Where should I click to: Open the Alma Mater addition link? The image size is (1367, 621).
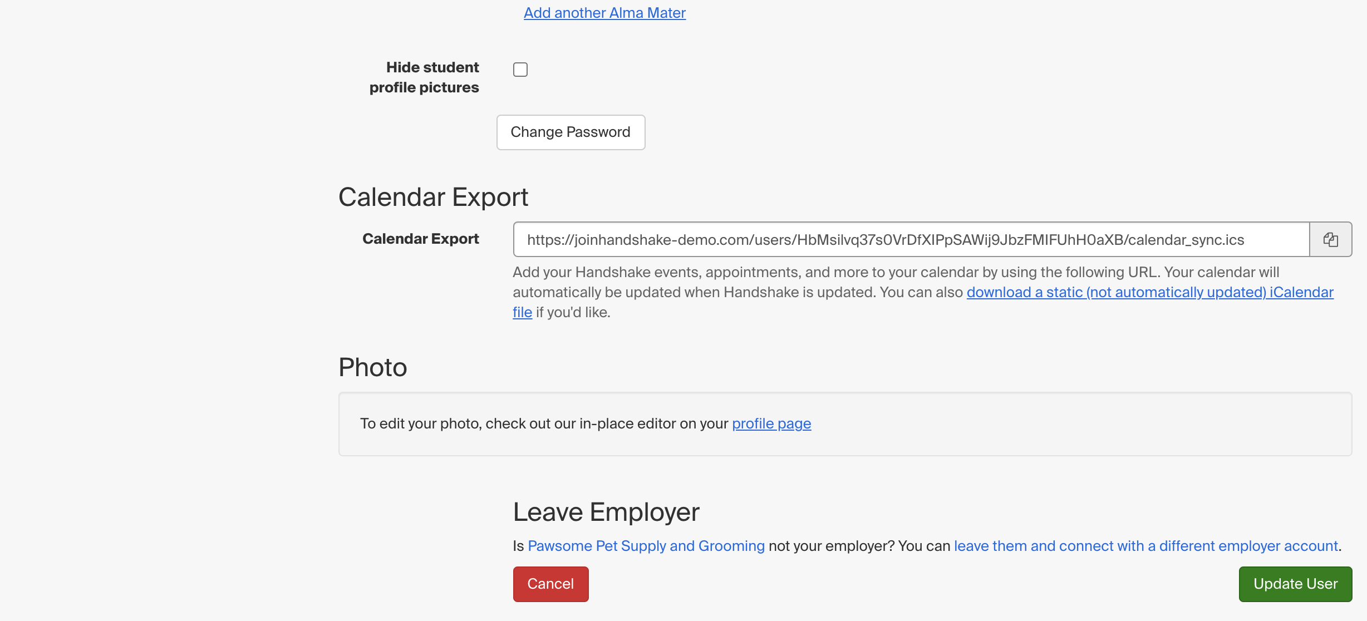(x=604, y=12)
